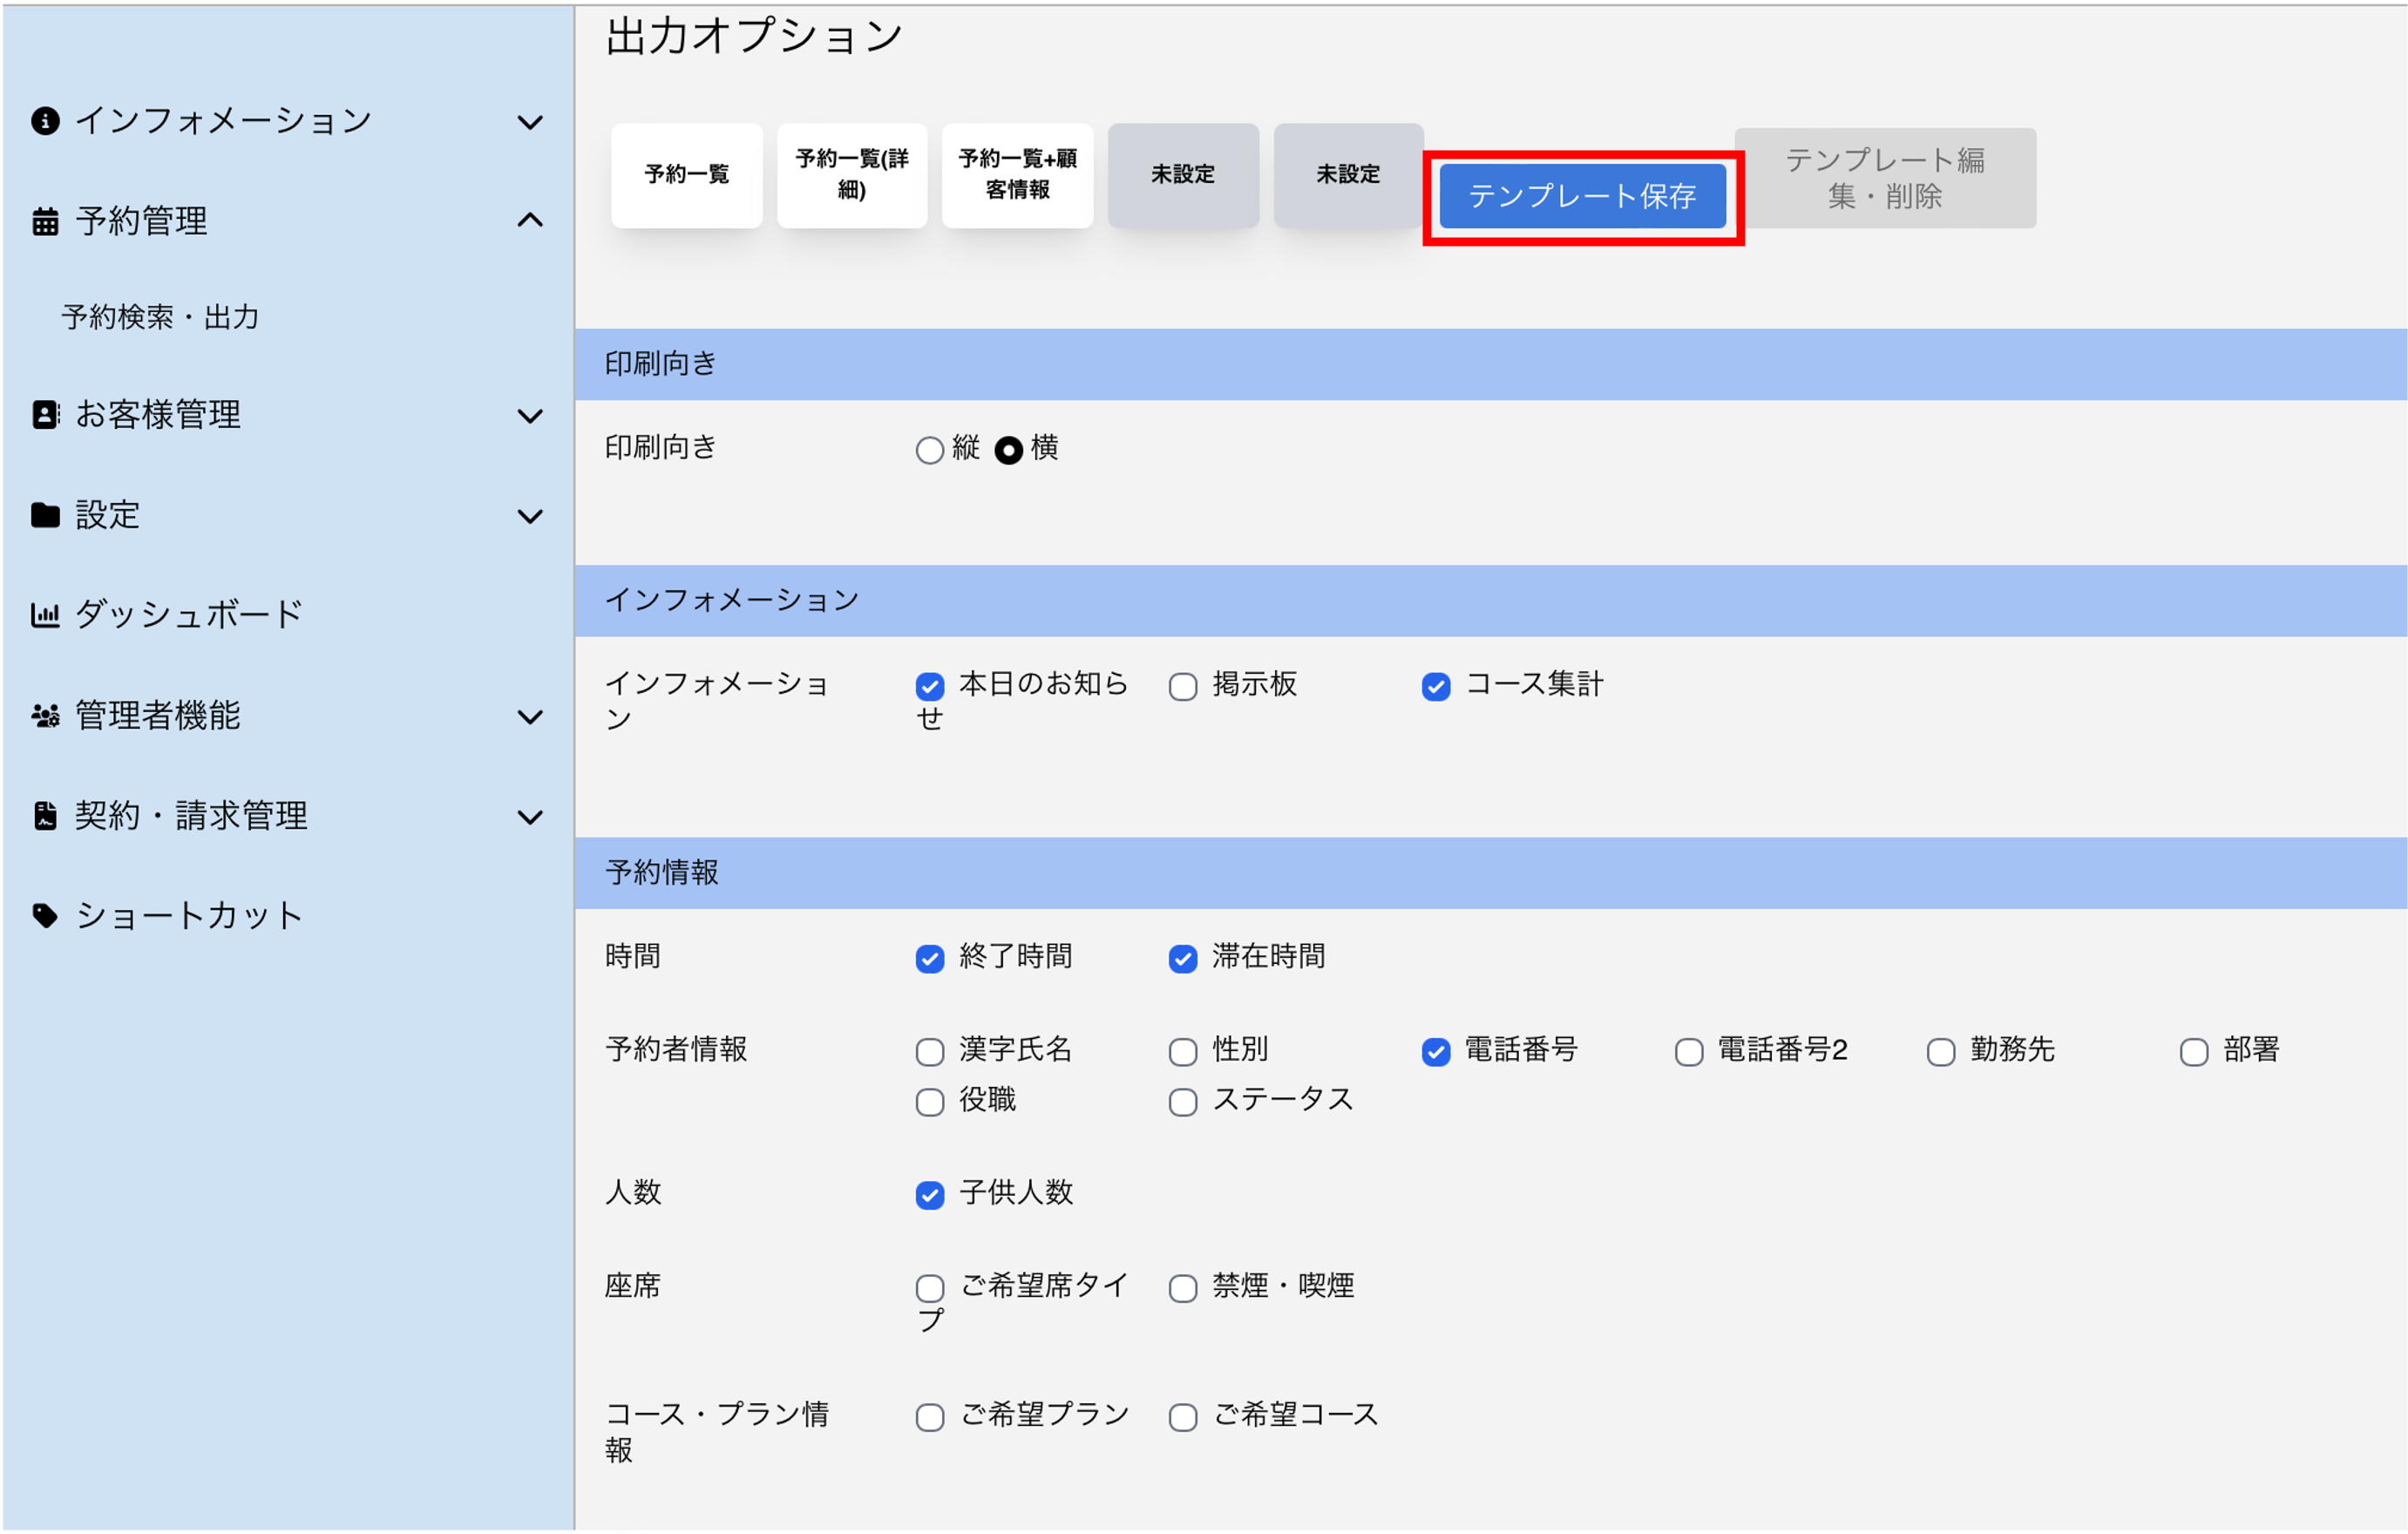
Task: Click the コース・プラン情報 row label
Action: click(x=717, y=1432)
